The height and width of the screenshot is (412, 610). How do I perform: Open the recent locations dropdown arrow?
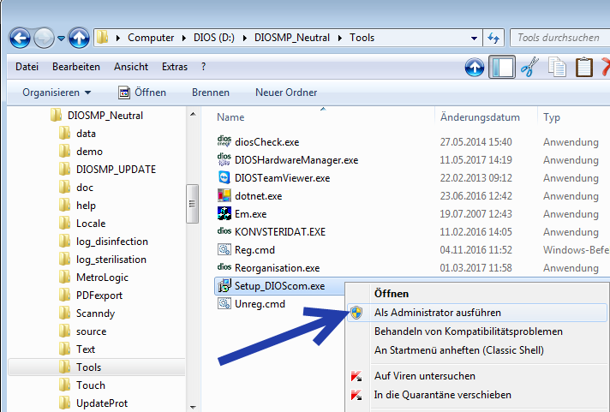[x=61, y=39]
